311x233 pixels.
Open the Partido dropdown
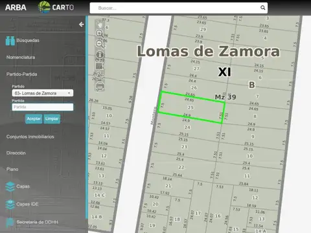pyautogui.click(x=43, y=93)
